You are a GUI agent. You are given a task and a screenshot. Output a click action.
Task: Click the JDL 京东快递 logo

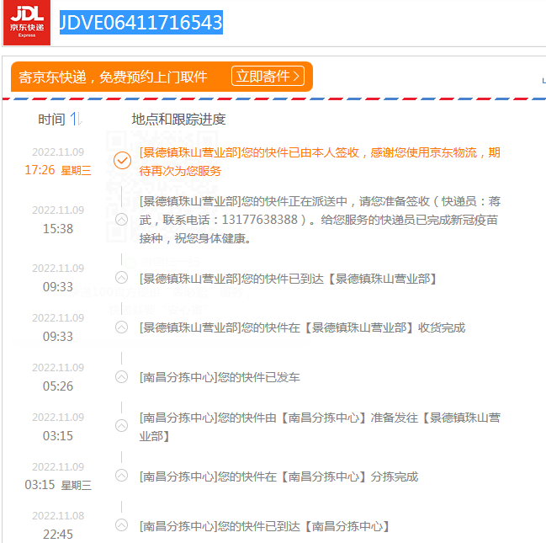coord(27,23)
